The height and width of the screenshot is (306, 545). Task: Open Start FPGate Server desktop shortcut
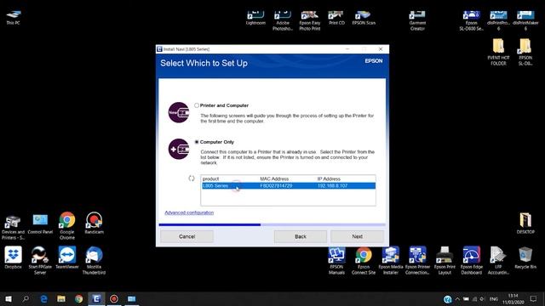[x=40, y=261]
